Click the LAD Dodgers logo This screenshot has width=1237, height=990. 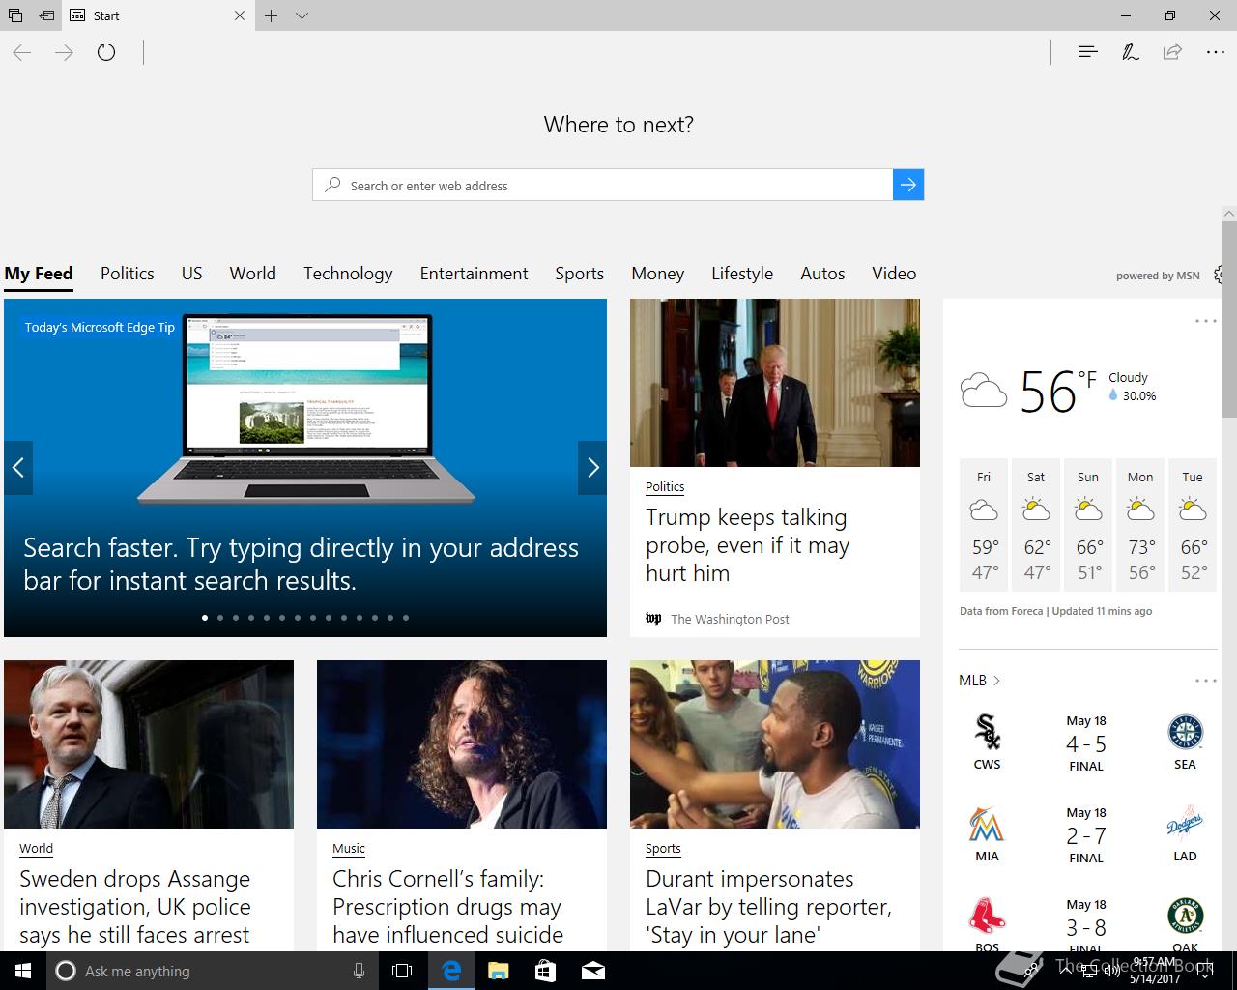coord(1185,825)
